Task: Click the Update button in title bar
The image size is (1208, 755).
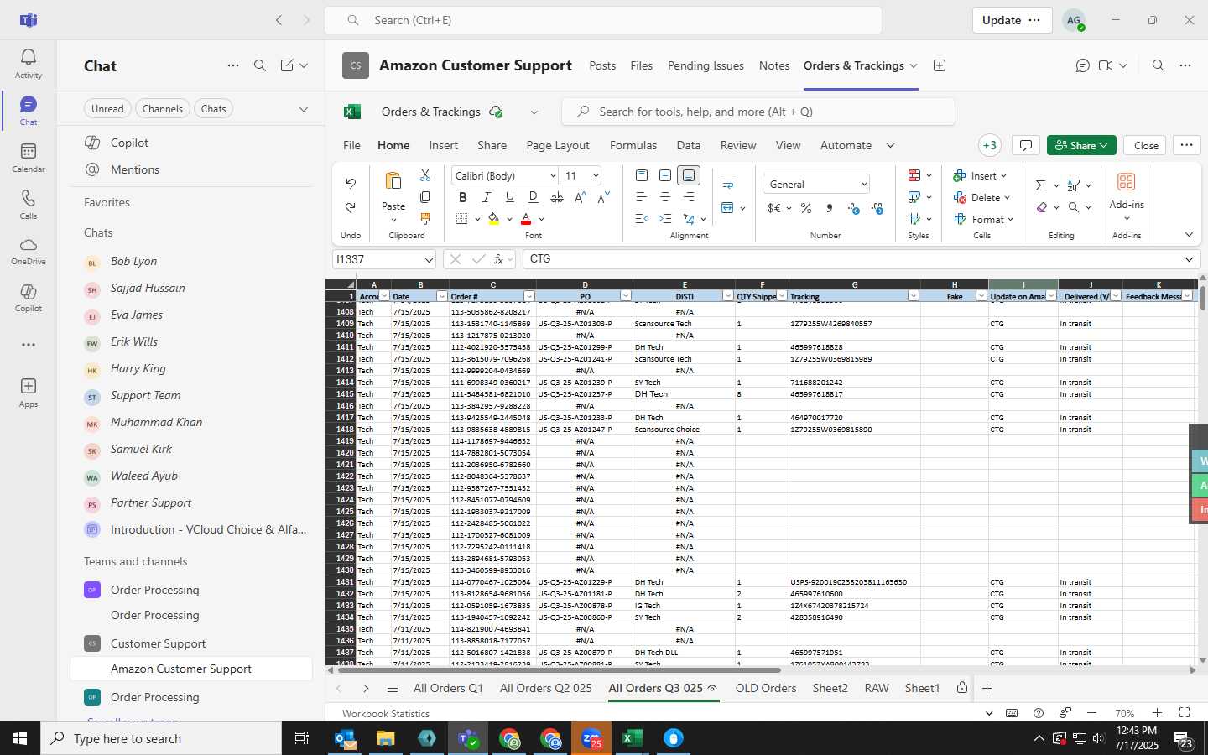Action: tap(1012, 20)
